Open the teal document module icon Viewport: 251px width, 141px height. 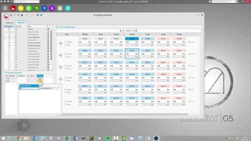point(68,8)
